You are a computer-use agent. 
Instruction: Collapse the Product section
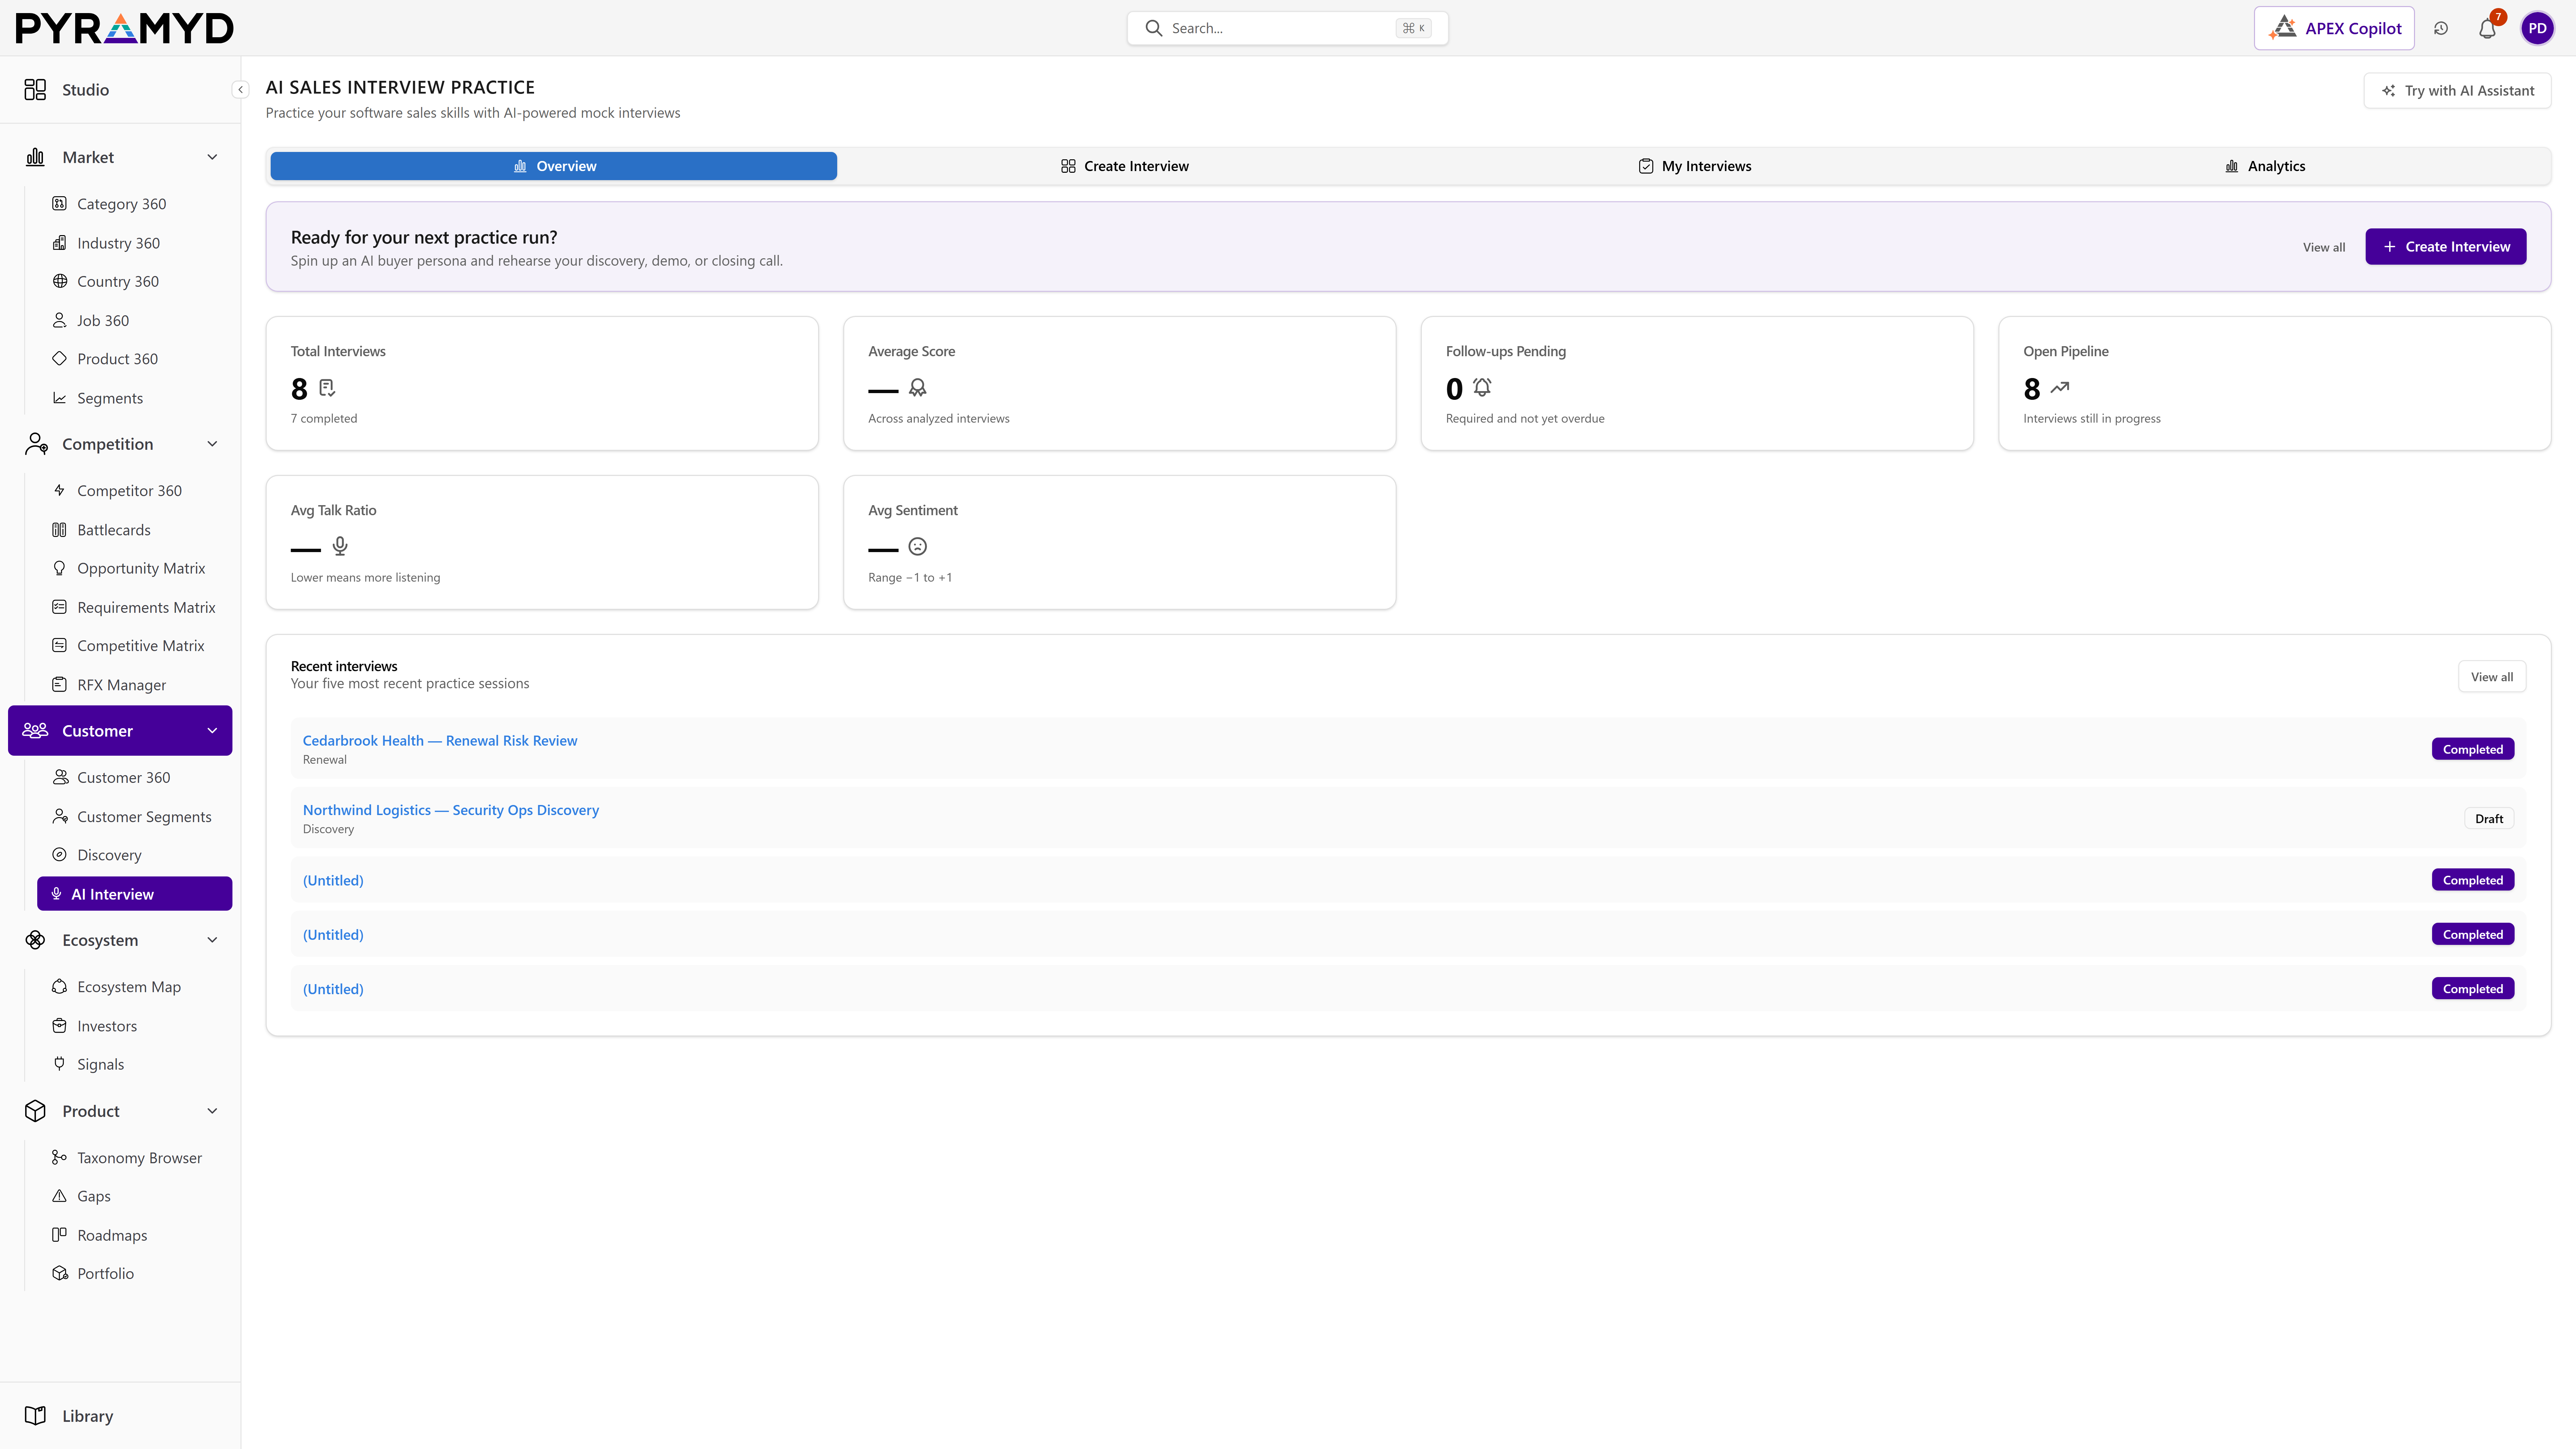[212, 1111]
